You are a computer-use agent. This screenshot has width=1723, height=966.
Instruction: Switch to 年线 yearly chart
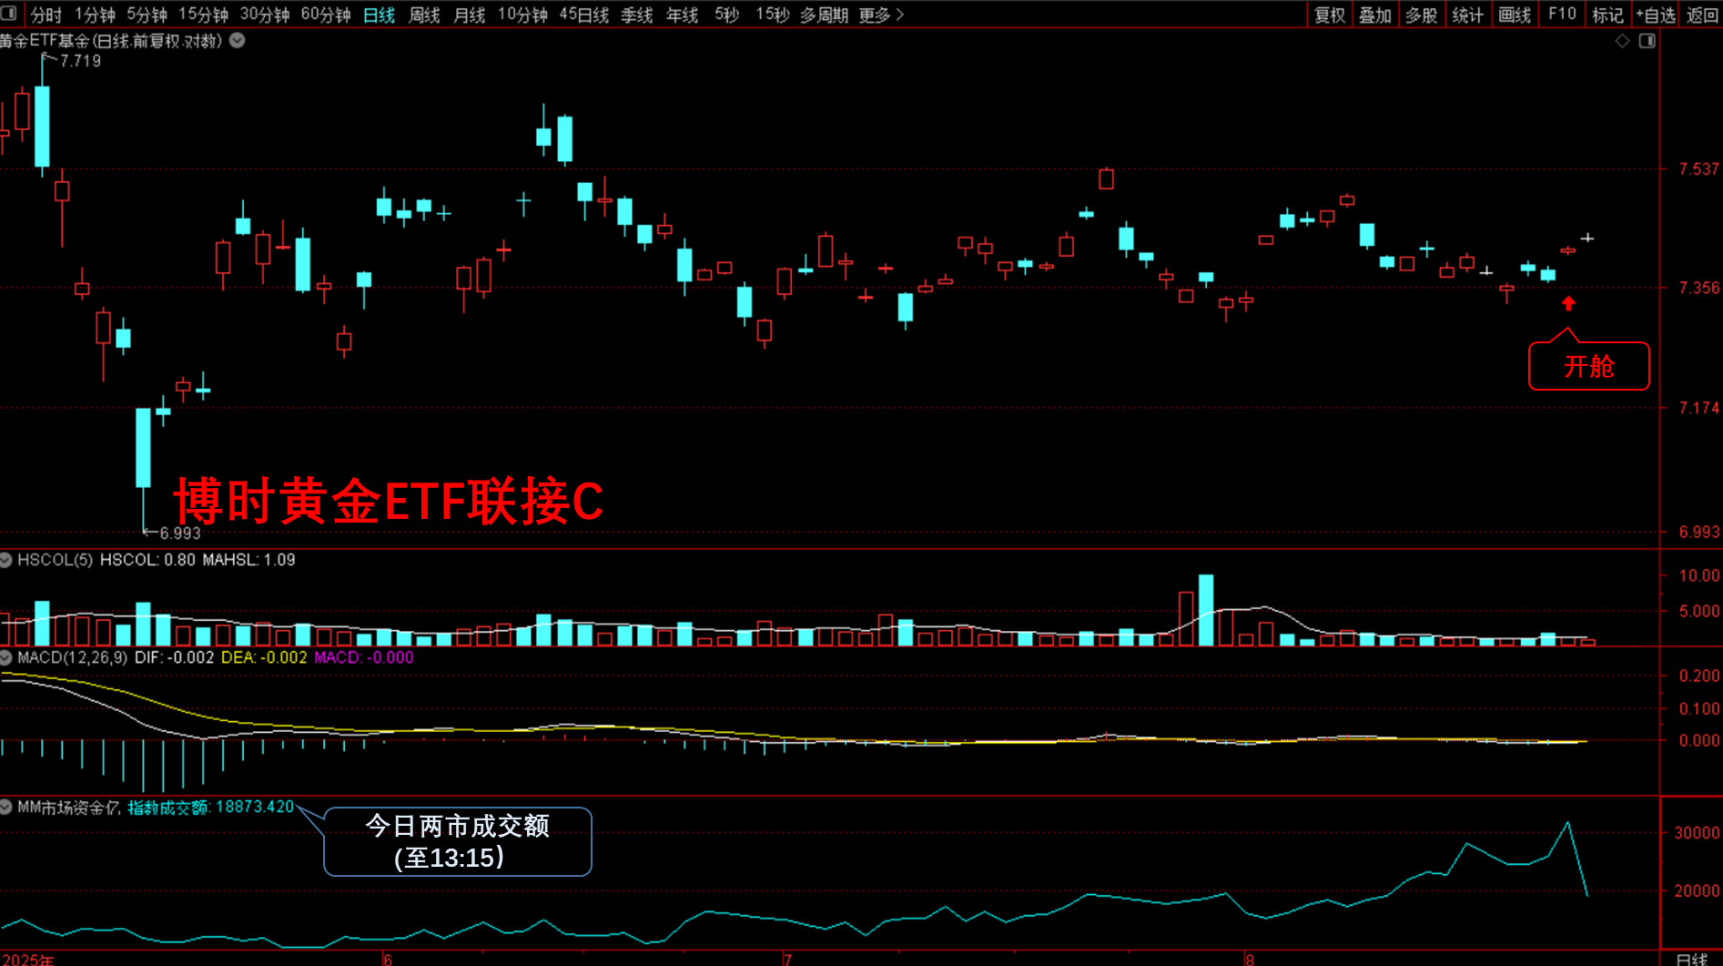click(x=682, y=15)
